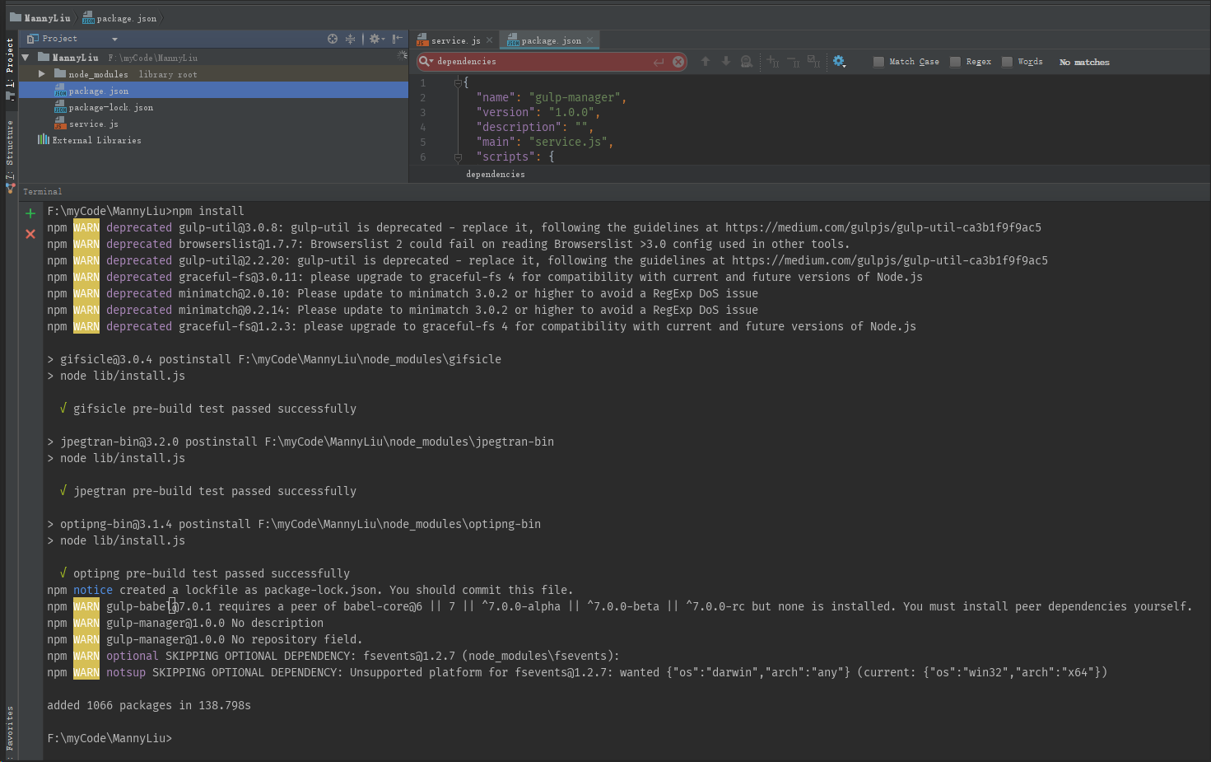Click the "main" line in editor
The image size is (1211, 762).
pyautogui.click(x=544, y=142)
